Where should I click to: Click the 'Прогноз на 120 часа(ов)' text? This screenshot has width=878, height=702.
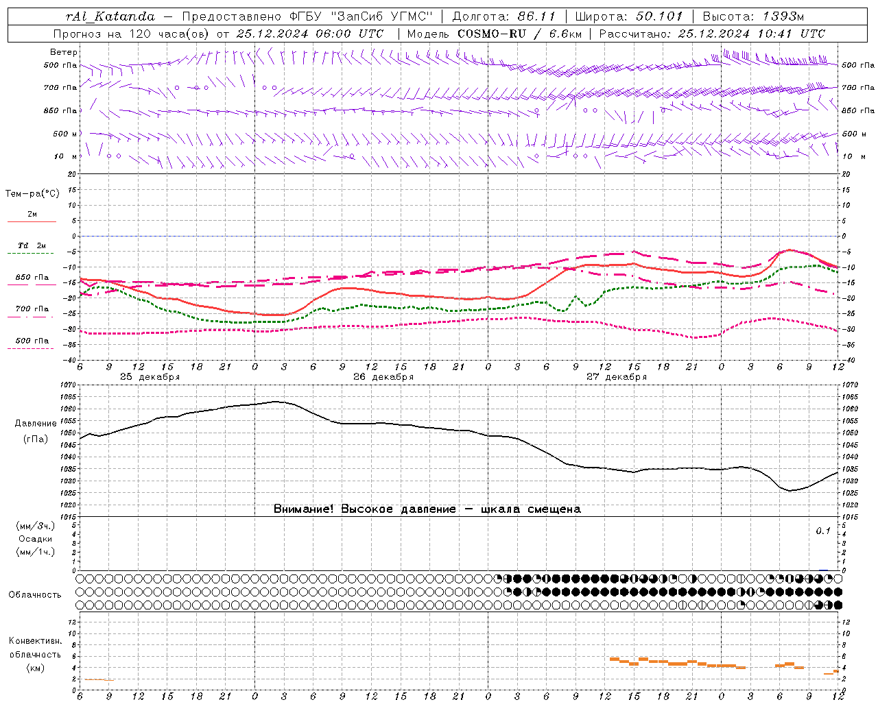(x=132, y=34)
